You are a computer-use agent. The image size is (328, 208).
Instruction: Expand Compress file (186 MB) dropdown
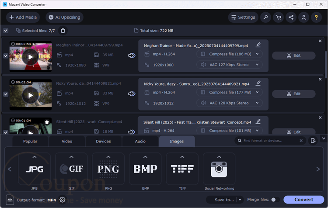[230, 54]
